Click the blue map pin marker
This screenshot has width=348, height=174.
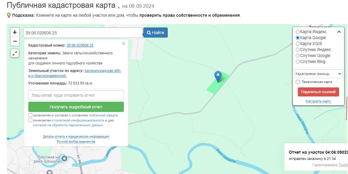pyautogui.click(x=218, y=77)
